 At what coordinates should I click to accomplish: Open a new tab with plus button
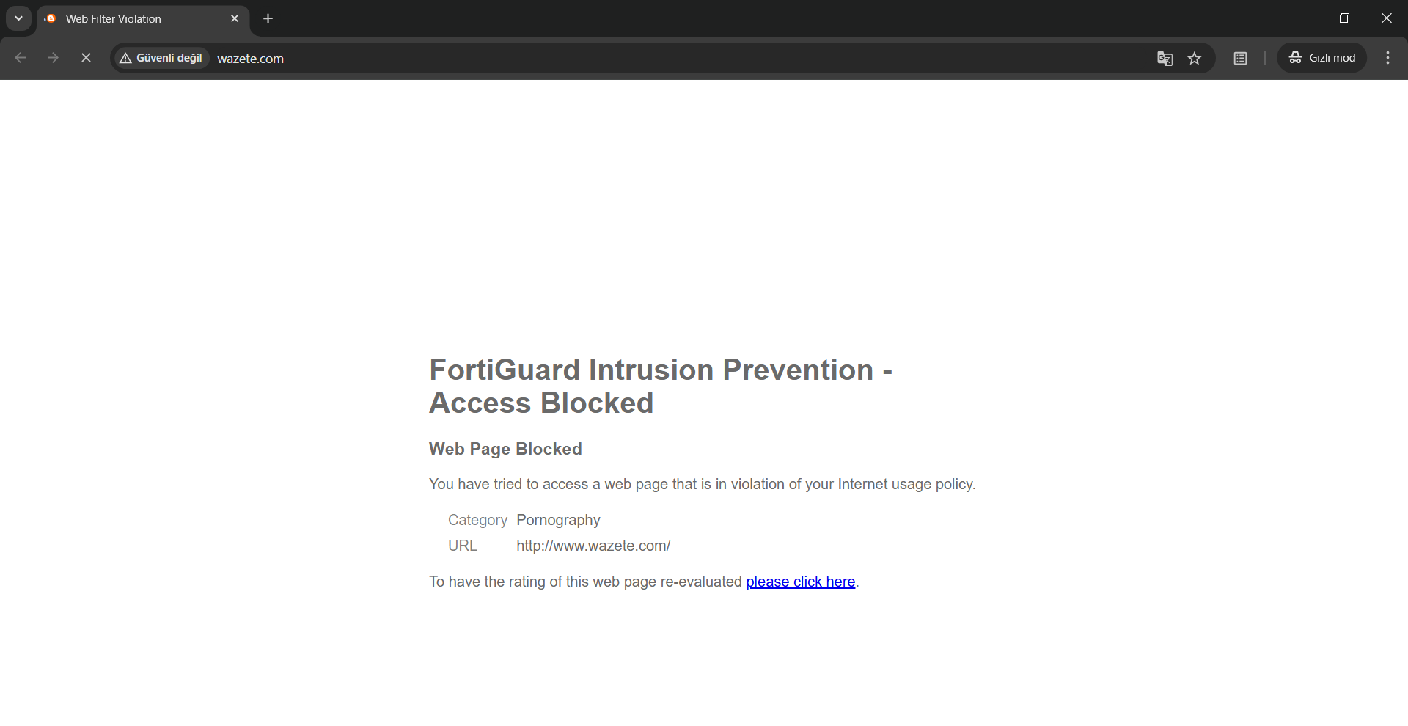click(268, 18)
